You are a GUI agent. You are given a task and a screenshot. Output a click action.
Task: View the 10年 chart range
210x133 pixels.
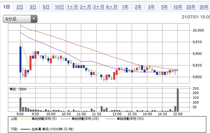178,7
